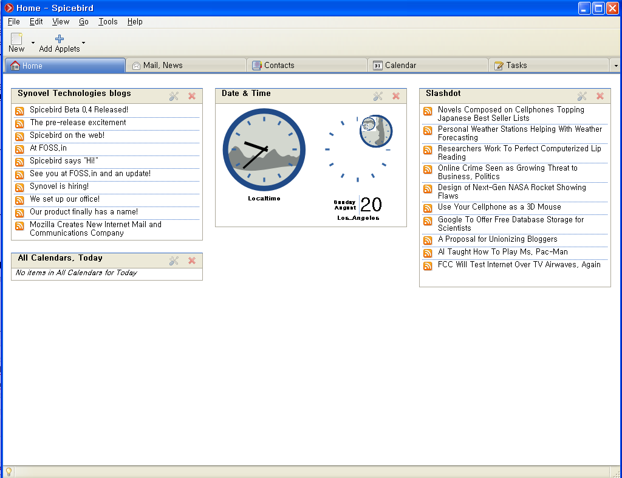Click the feed icon beside At FOSS.in
This screenshot has height=478, width=622.
tap(19, 149)
